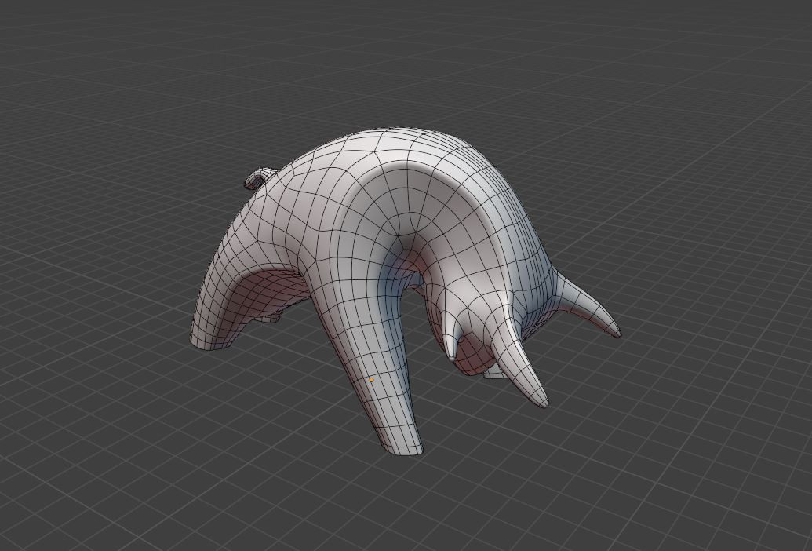Image resolution: width=812 pixels, height=551 pixels.
Task: Click the curled tail of the animal mesh
Action: pyautogui.click(x=260, y=177)
